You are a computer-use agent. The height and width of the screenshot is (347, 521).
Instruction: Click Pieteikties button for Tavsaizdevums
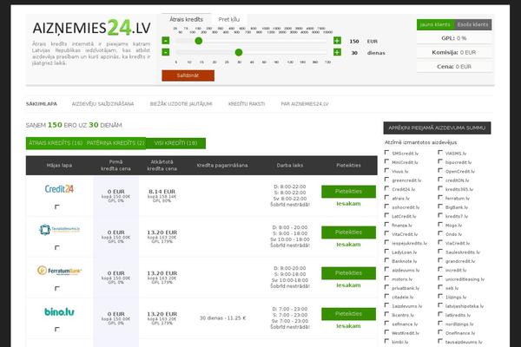click(348, 232)
